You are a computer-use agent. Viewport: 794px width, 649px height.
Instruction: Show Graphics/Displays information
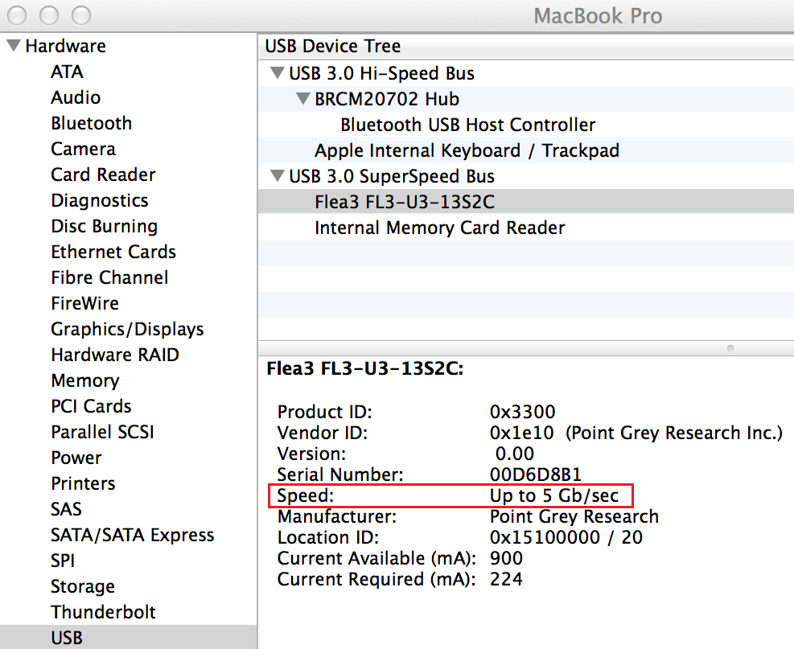[127, 329]
